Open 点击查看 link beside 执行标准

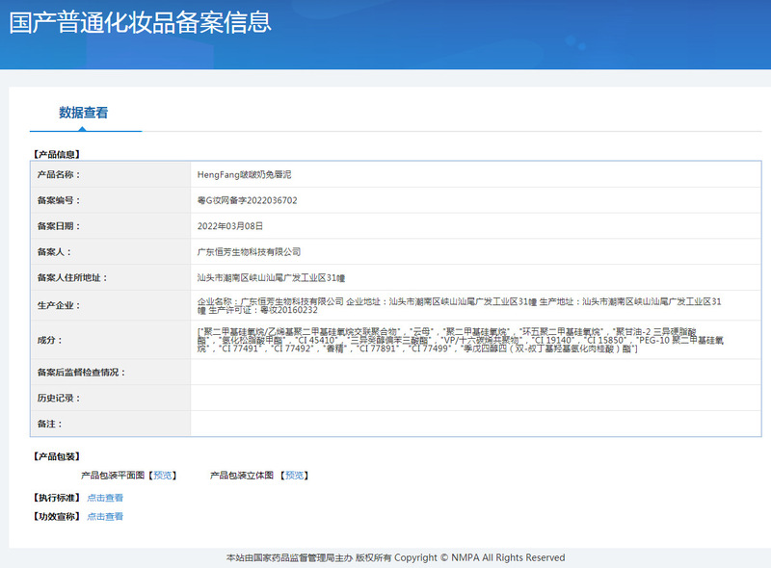tap(105, 498)
